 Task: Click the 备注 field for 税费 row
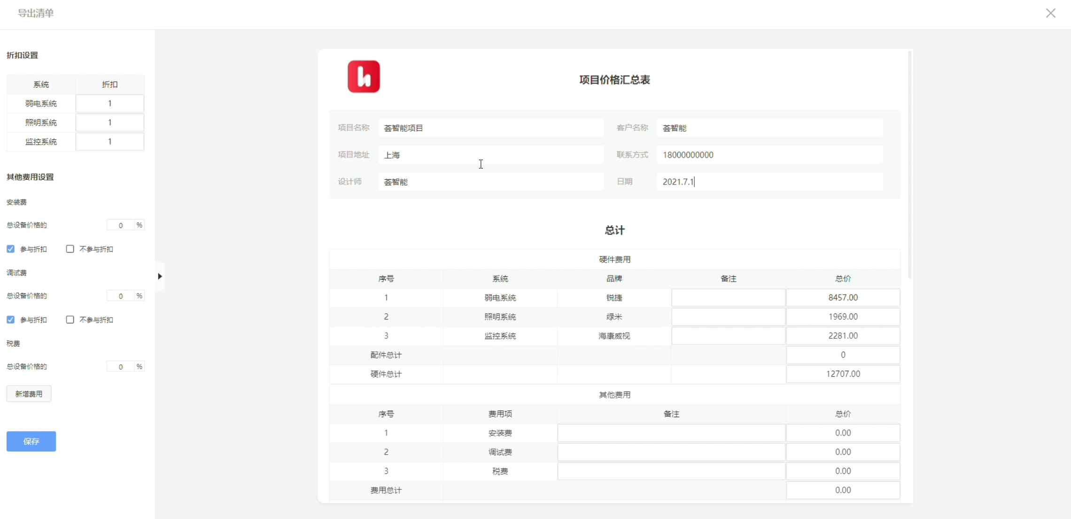(671, 471)
